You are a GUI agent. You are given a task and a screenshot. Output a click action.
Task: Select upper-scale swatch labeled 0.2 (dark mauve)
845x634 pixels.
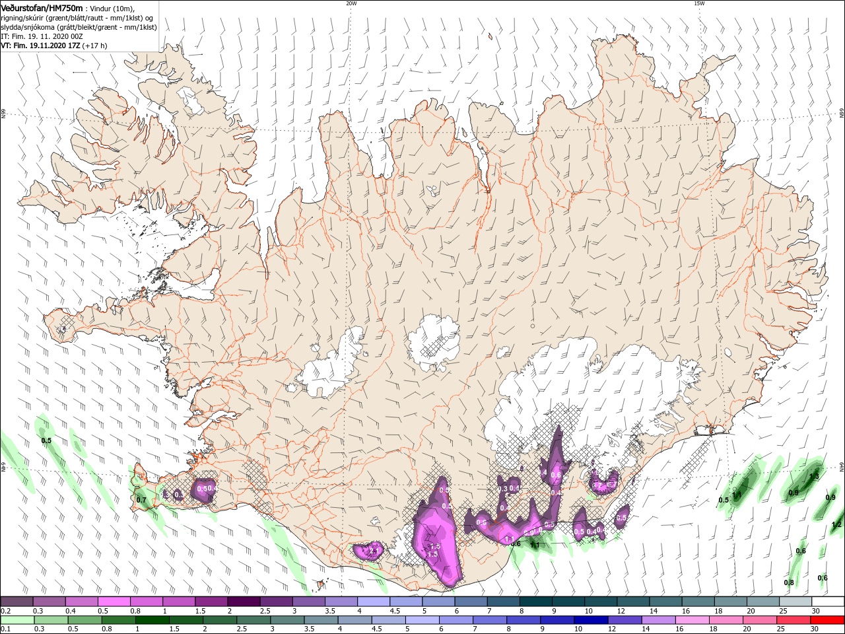click(x=17, y=602)
